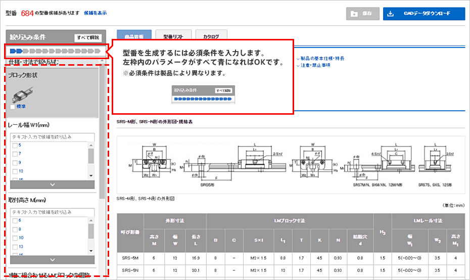This screenshot has width=470, height=280.
Task: Check mounting height 10 checkbox
Action: pyautogui.click(x=15, y=238)
